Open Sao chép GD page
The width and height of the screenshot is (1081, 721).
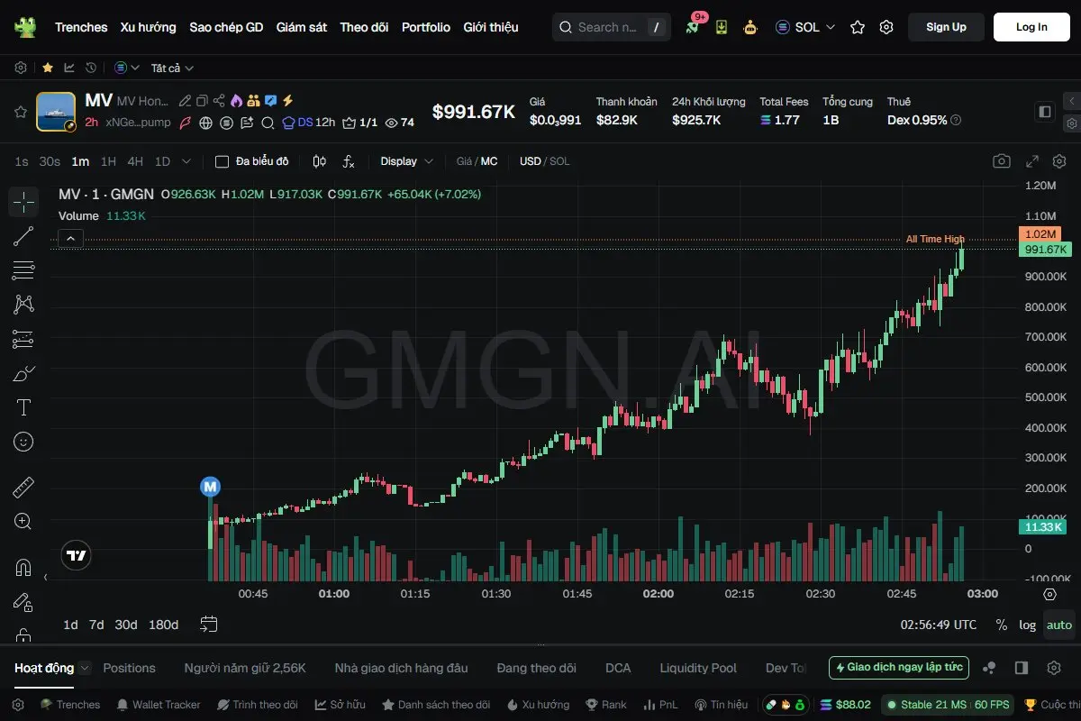(226, 27)
